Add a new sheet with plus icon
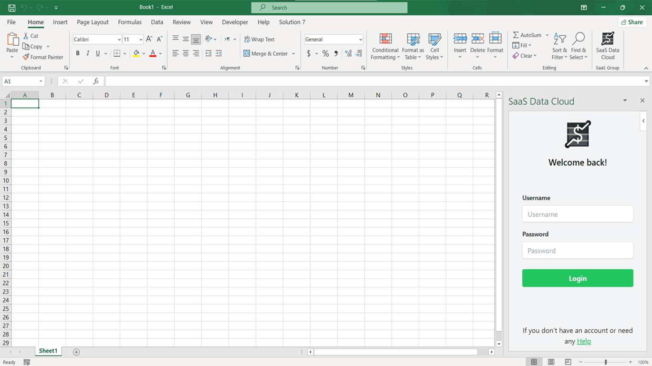The height and width of the screenshot is (366, 652). [x=76, y=352]
